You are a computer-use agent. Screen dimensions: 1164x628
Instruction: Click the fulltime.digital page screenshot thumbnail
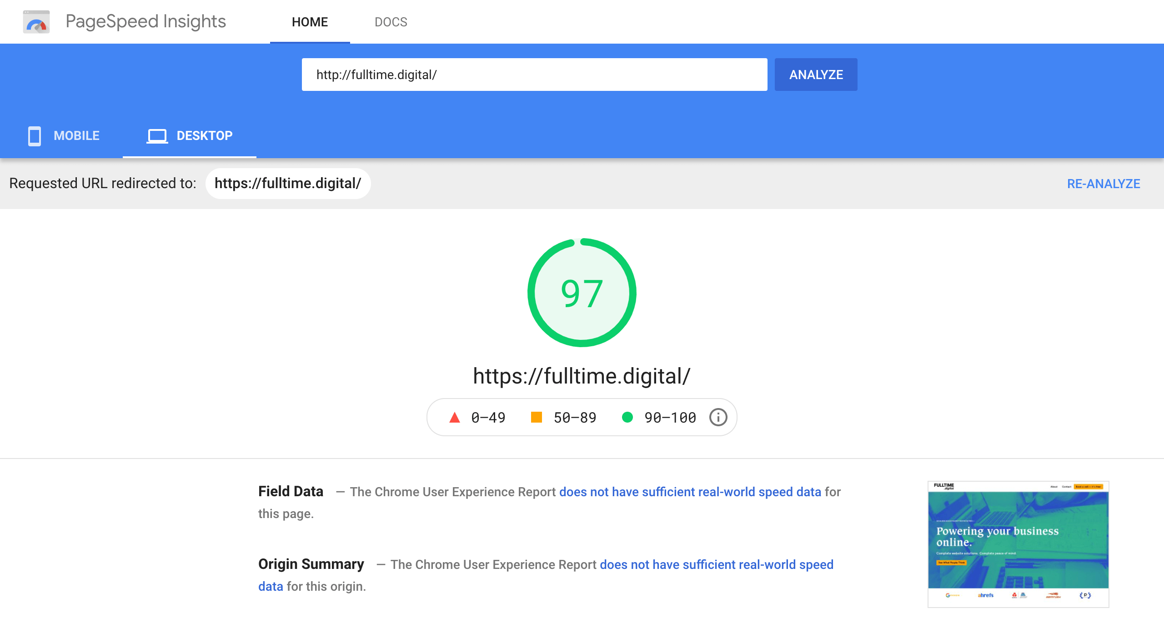point(1018,544)
